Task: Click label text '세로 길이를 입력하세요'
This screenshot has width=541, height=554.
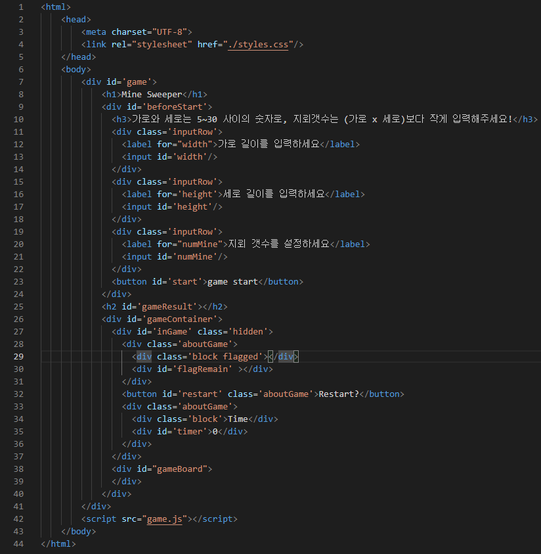Action: tap(274, 194)
